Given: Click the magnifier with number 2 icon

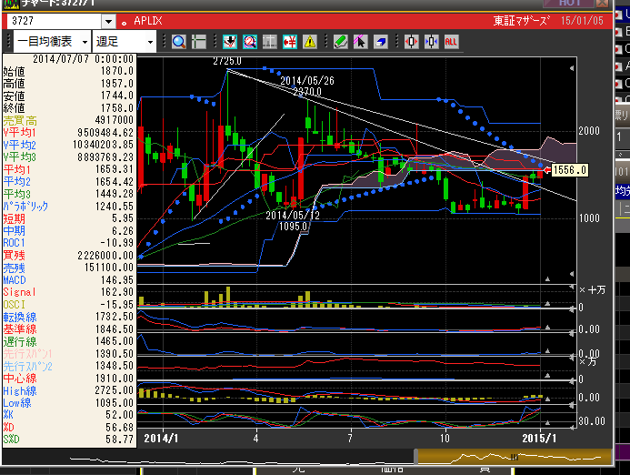Looking at the screenshot, I should point(249,41).
